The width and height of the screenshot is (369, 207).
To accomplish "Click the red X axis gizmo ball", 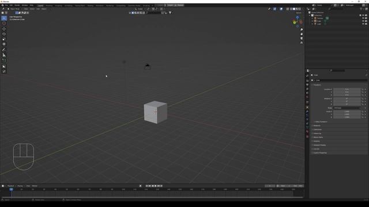I will point(301,22).
